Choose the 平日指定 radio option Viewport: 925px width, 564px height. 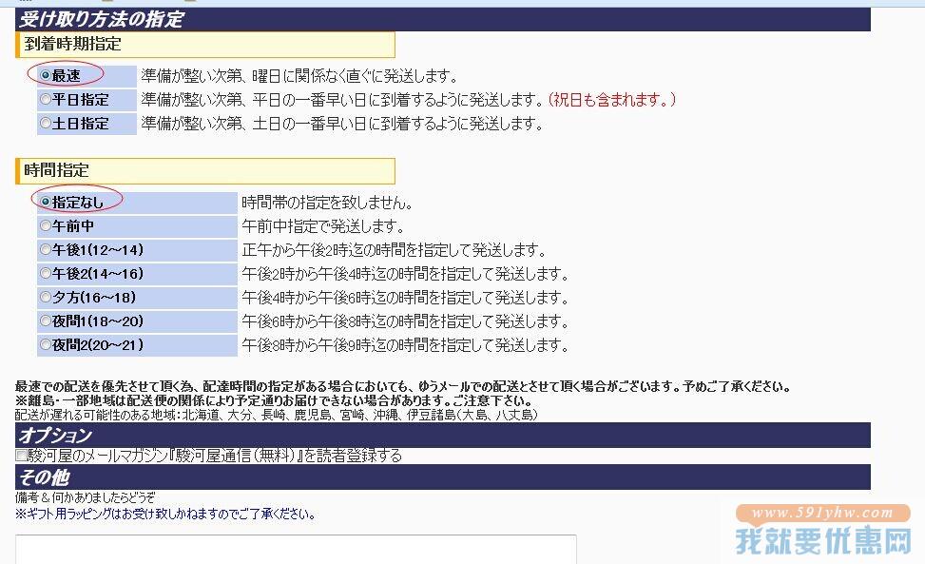pyautogui.click(x=46, y=99)
